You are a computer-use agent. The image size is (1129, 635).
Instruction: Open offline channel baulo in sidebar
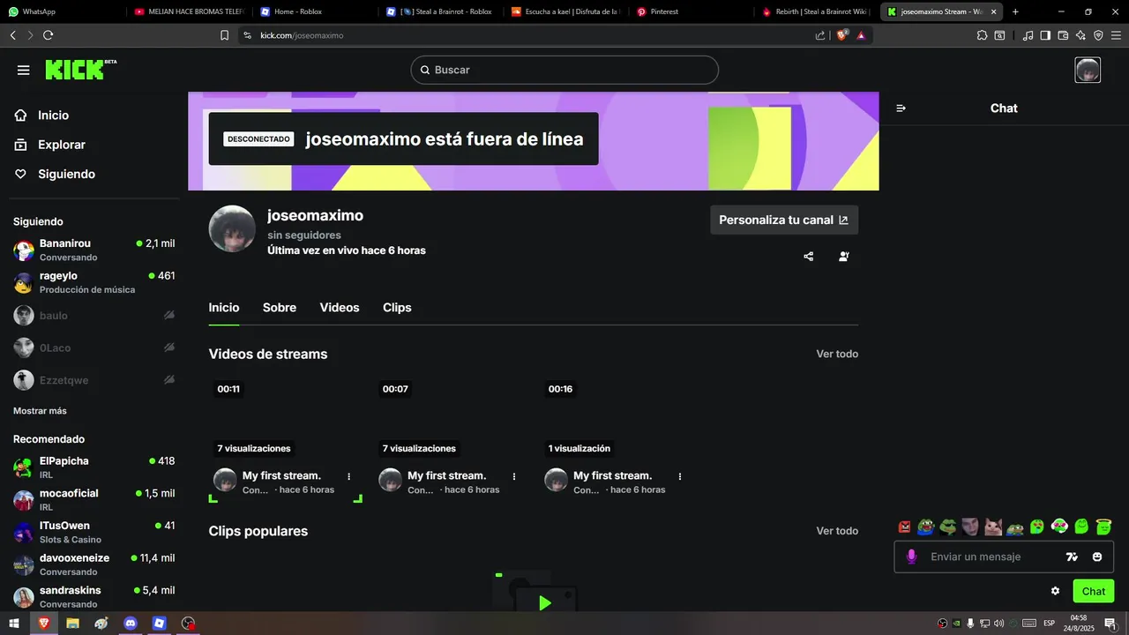coord(93,316)
